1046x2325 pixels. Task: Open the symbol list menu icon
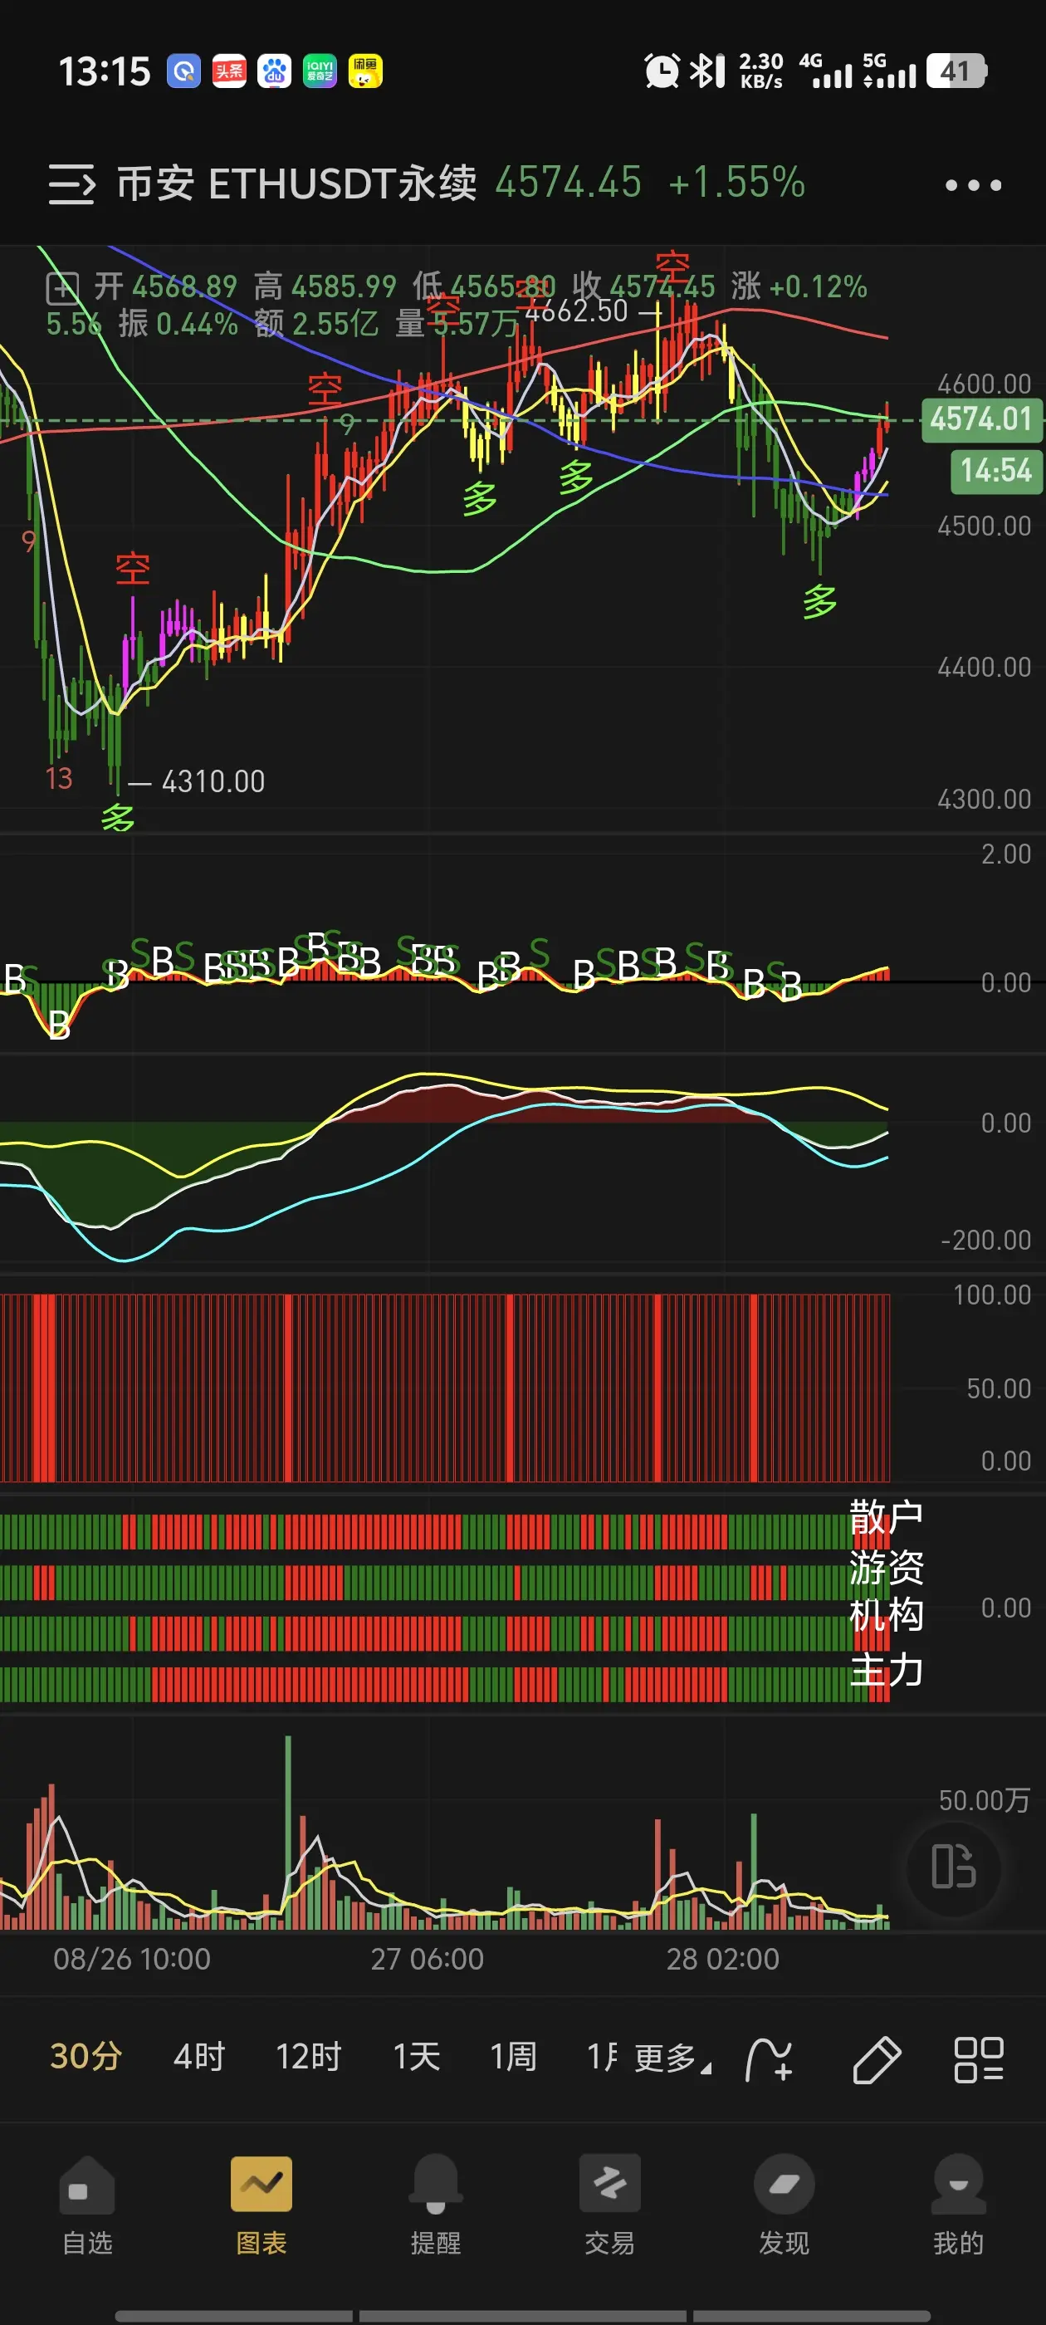pyautogui.click(x=71, y=184)
